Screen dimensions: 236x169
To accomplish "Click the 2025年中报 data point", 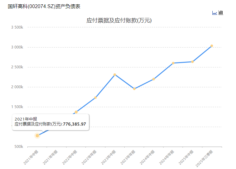I will tap(192, 62).
